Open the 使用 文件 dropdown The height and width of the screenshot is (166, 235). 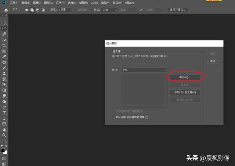144,70
